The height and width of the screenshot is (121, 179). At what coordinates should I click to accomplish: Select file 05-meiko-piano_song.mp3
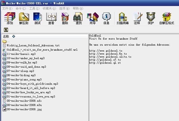click(x=24, y=80)
